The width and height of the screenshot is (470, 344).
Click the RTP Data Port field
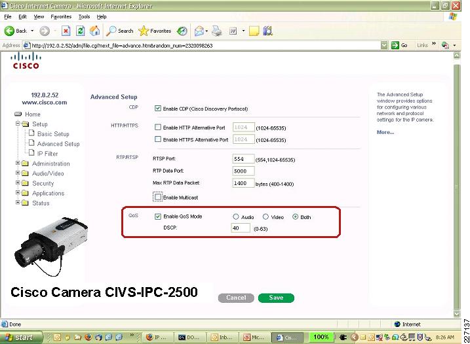coord(243,171)
